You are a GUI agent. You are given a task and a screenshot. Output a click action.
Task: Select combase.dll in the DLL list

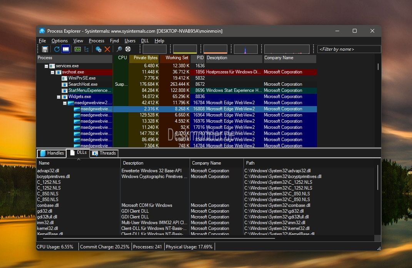48,205
